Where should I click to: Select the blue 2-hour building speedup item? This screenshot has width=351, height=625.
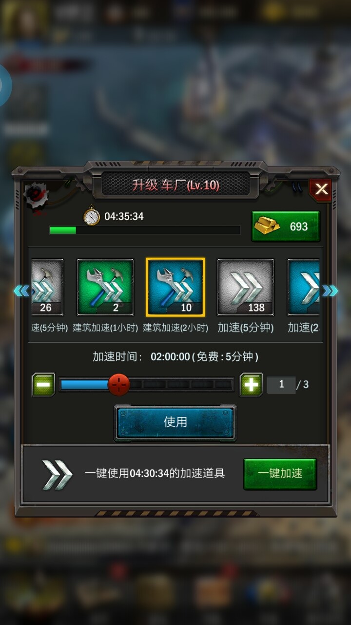175,287
